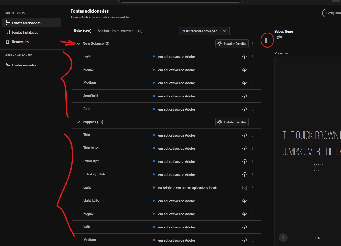Click the Bebas Neue font name

coord(284,31)
